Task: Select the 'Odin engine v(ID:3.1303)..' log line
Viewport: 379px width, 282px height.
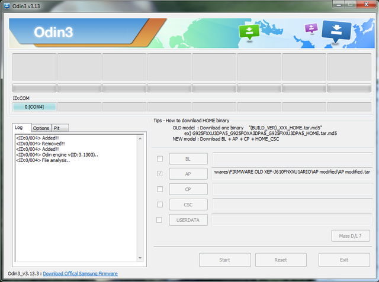Action: coord(57,155)
